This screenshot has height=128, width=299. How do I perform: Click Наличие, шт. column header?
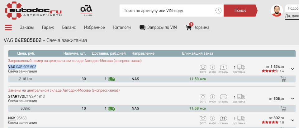click(x=74, y=53)
